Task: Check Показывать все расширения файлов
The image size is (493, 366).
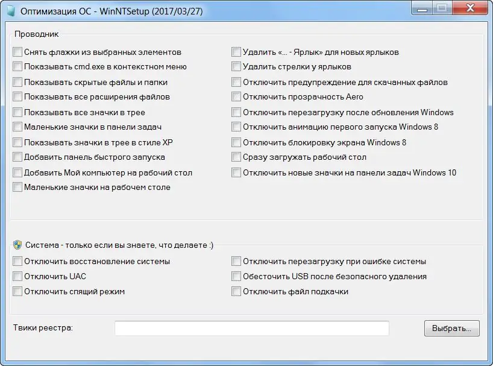Action: pyautogui.click(x=17, y=97)
